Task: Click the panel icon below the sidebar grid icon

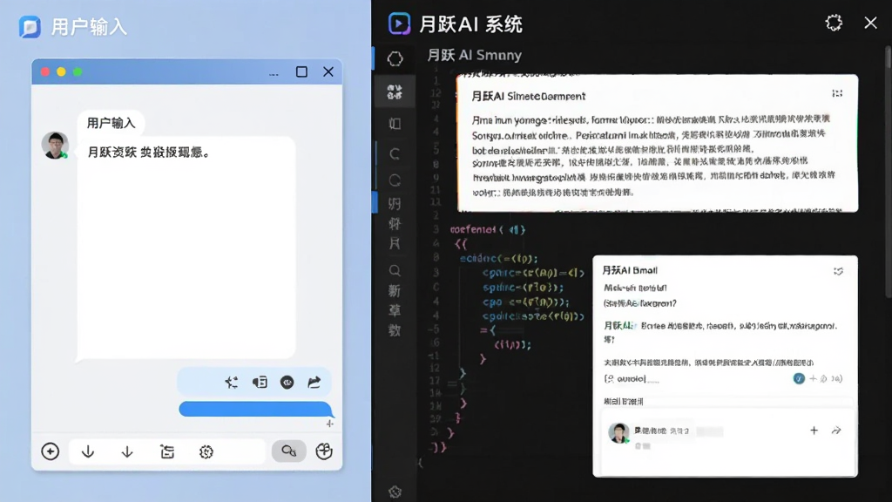Action: point(395,124)
